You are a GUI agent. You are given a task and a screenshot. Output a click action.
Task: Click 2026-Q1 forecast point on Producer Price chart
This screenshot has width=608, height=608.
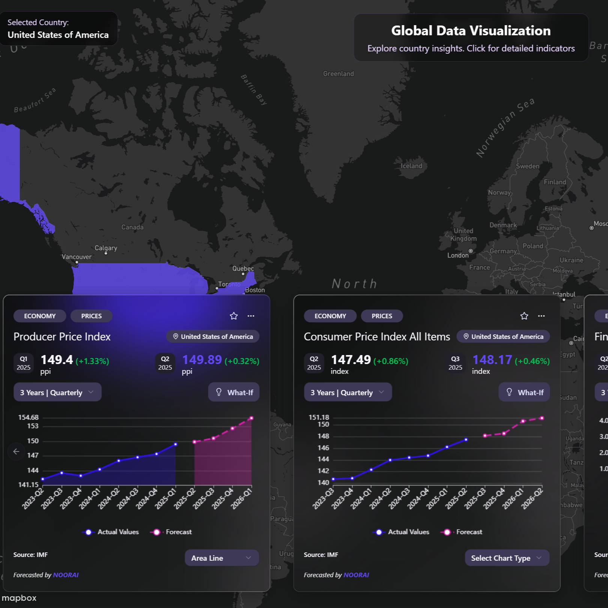251,418
